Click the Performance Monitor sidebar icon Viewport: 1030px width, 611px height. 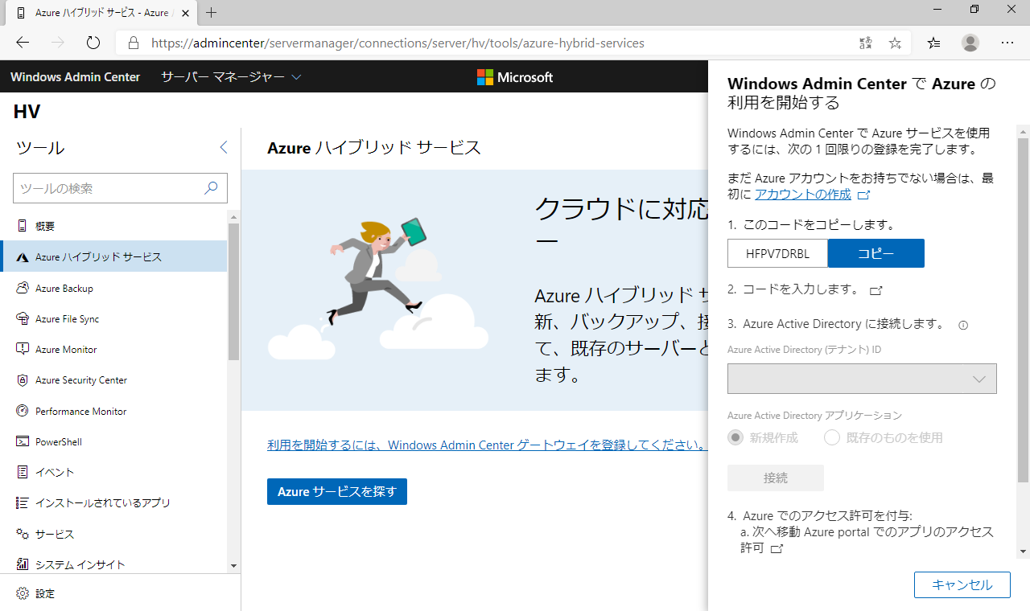coord(22,411)
